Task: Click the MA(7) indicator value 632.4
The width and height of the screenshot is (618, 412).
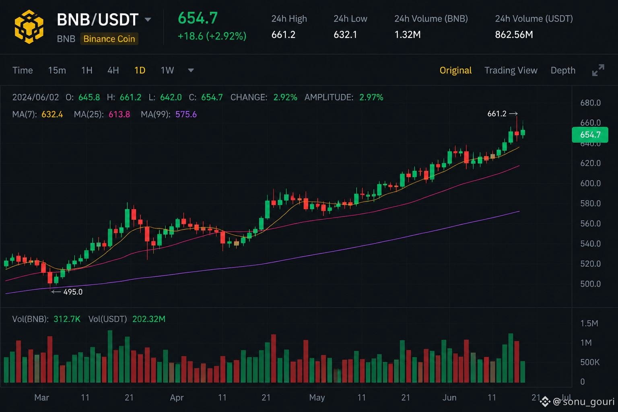Action: (52, 114)
